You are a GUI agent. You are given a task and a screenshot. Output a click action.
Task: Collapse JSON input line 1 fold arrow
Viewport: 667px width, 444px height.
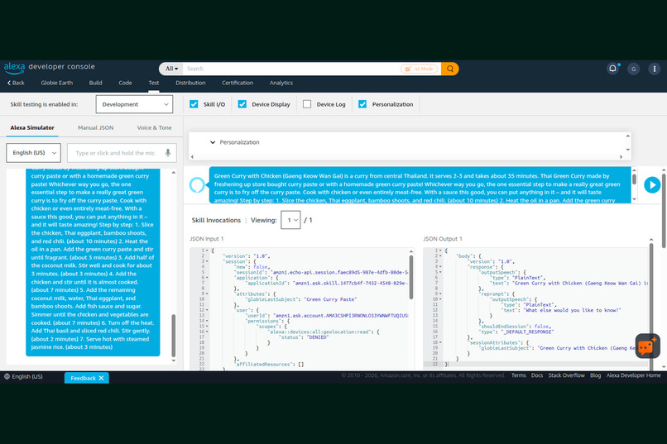click(x=207, y=251)
